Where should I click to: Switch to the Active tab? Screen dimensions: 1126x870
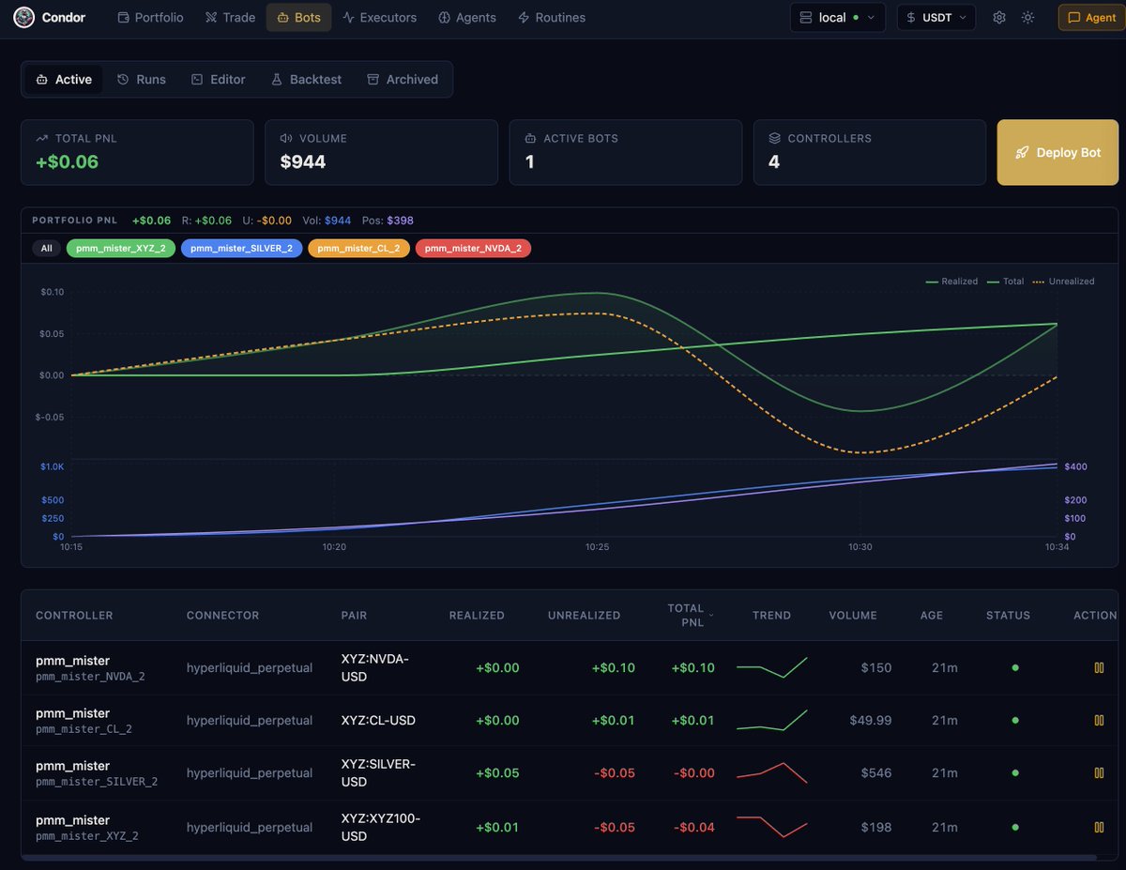tap(64, 80)
